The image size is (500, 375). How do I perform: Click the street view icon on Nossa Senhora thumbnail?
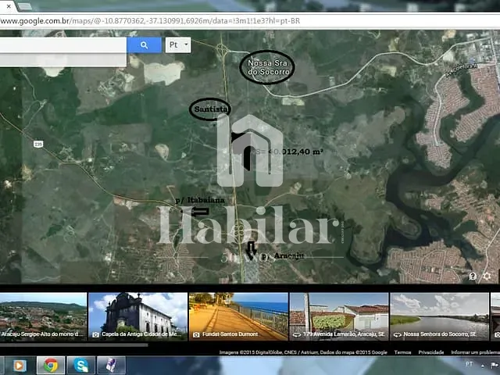point(398,334)
